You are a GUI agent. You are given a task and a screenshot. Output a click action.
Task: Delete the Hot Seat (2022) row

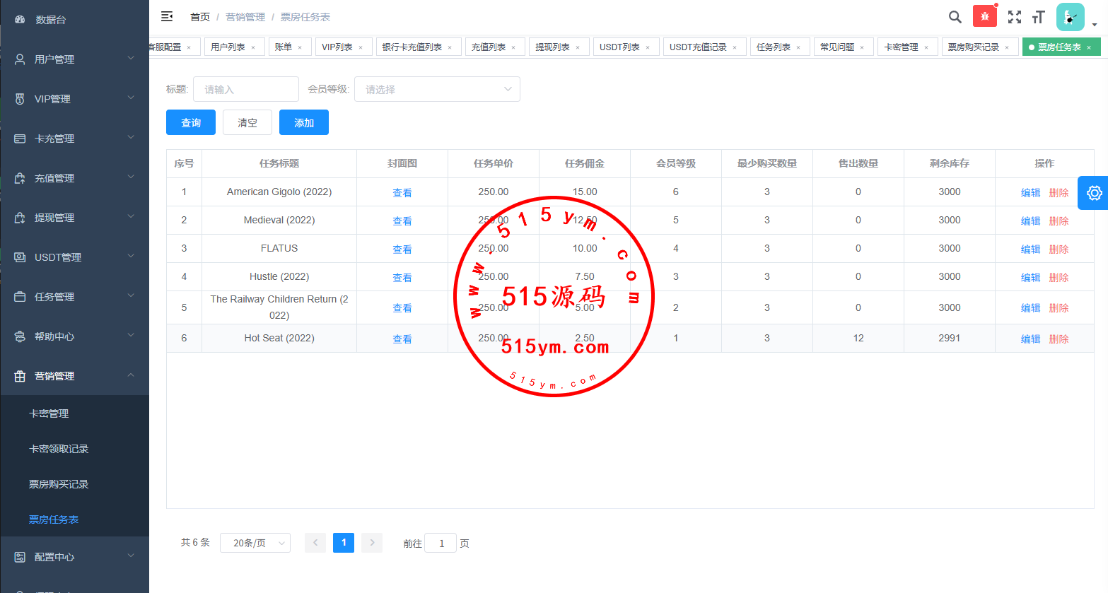[x=1059, y=339]
